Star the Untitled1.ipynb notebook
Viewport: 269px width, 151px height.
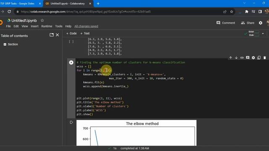click(42, 21)
